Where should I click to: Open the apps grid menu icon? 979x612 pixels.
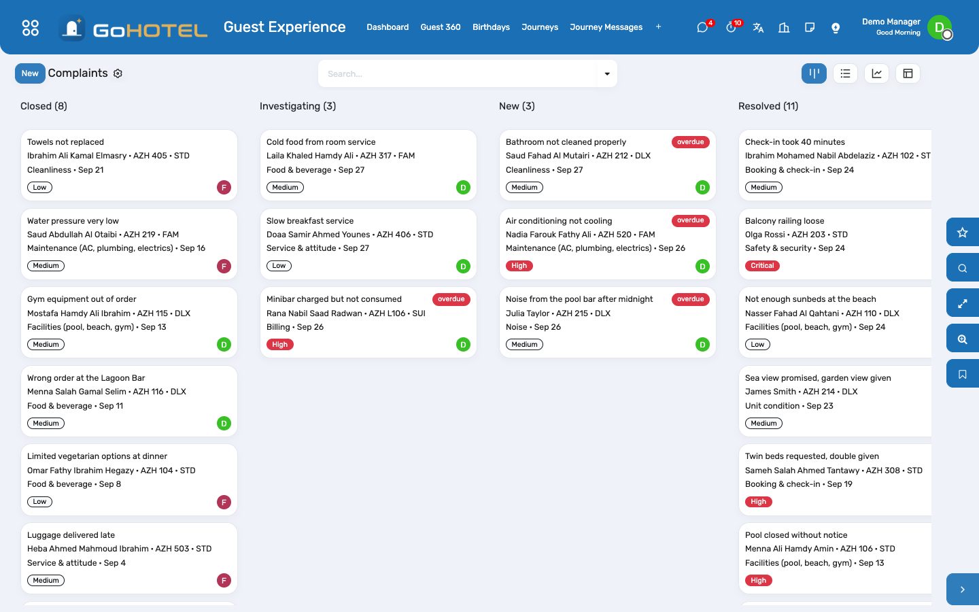[x=31, y=27]
